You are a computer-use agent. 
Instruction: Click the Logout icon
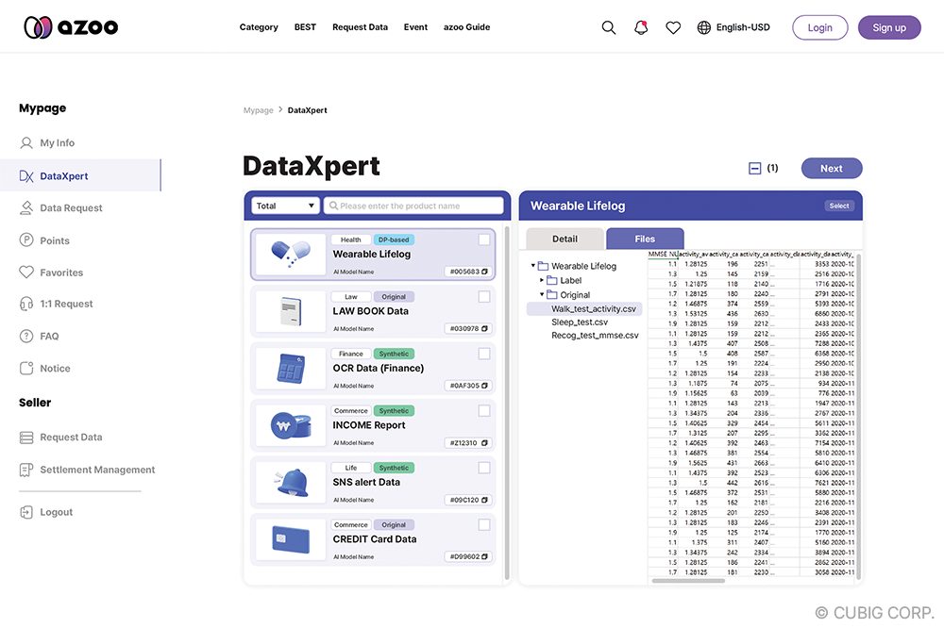(x=26, y=512)
